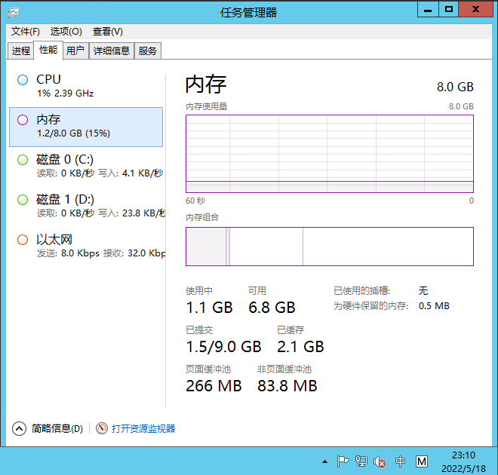Click the resource monitor icon
Screen dimensions: 498x475
pyautogui.click(x=102, y=428)
